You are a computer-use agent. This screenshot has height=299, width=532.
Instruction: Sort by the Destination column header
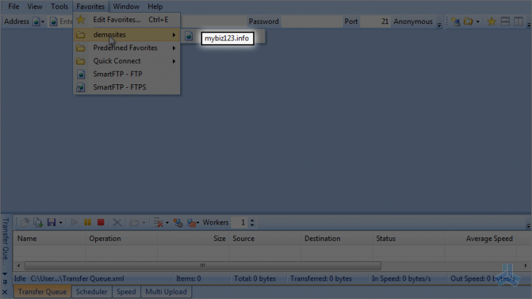tap(336, 239)
